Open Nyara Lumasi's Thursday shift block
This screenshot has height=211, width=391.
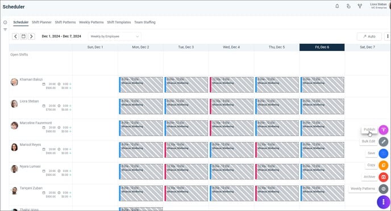pos(277,172)
